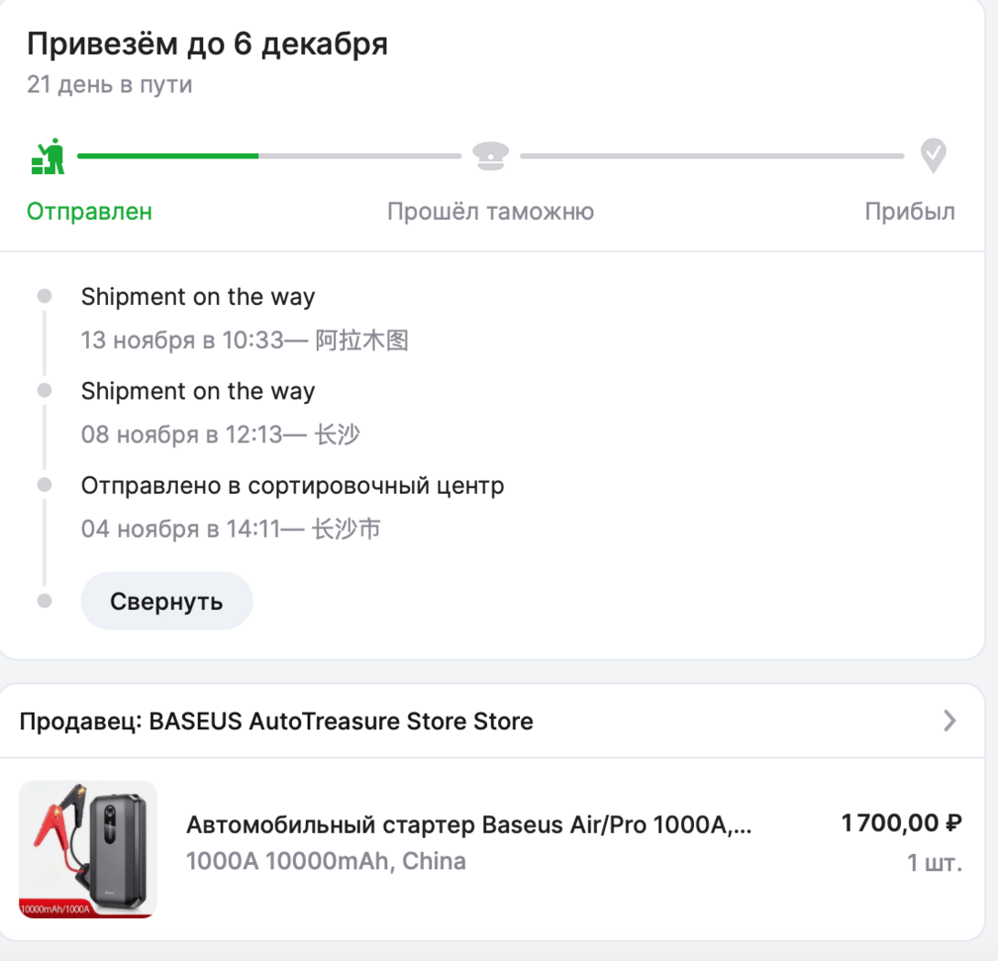Click the Отправлено в сортировочный центр entry
The image size is (998, 961).
click(x=292, y=486)
